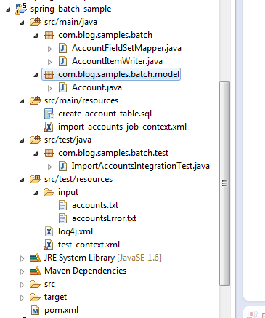Select the import-accounts-job-context.xml label
Viewport: 265px width, 318px height.
[122, 127]
